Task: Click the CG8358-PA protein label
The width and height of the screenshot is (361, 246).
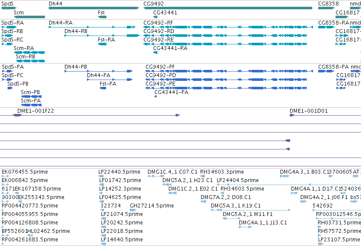Action: coord(333,67)
